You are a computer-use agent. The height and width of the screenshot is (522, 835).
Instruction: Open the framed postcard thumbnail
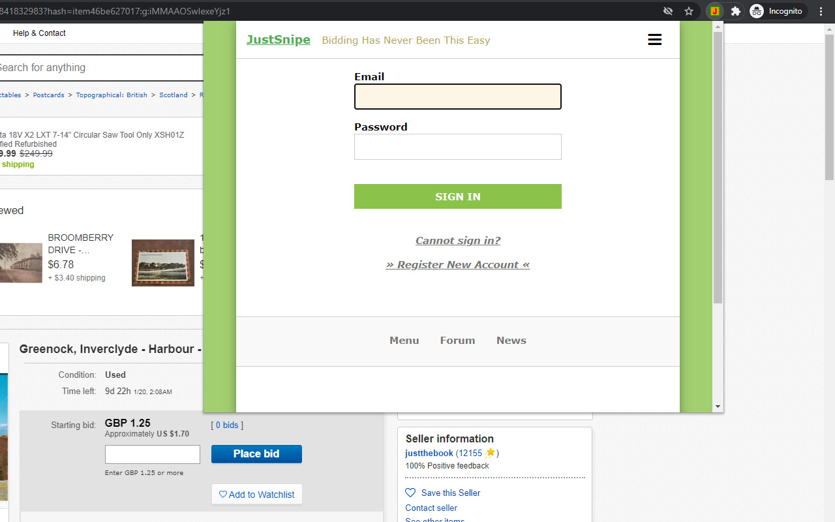[x=163, y=263]
